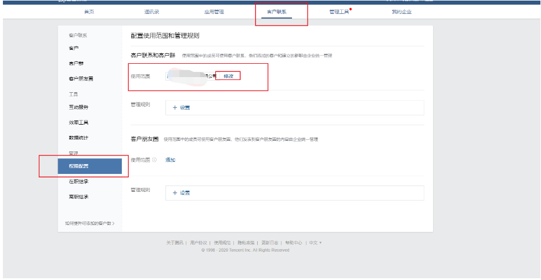Open the 帮助中心 footer link
The image size is (541, 280).
tap(294, 243)
